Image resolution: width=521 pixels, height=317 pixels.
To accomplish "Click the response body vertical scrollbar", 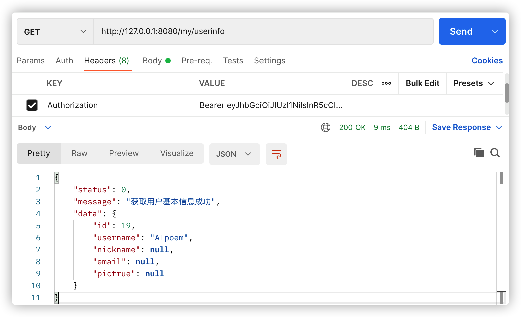I will coord(501,178).
